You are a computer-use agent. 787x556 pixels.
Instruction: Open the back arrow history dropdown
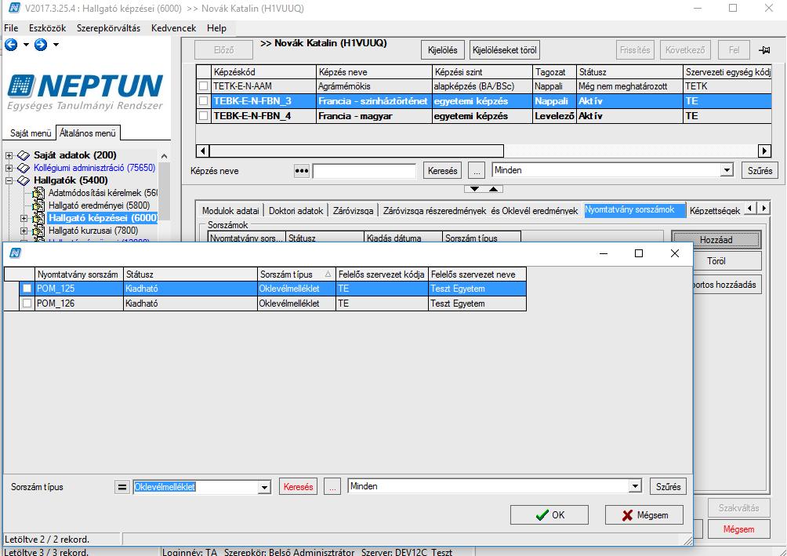coord(26,45)
